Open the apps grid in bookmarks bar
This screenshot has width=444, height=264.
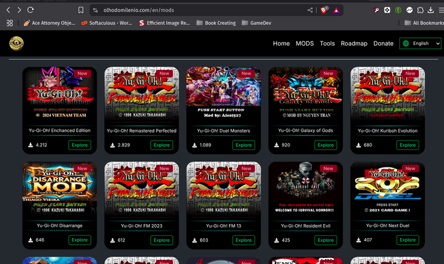click(10, 23)
